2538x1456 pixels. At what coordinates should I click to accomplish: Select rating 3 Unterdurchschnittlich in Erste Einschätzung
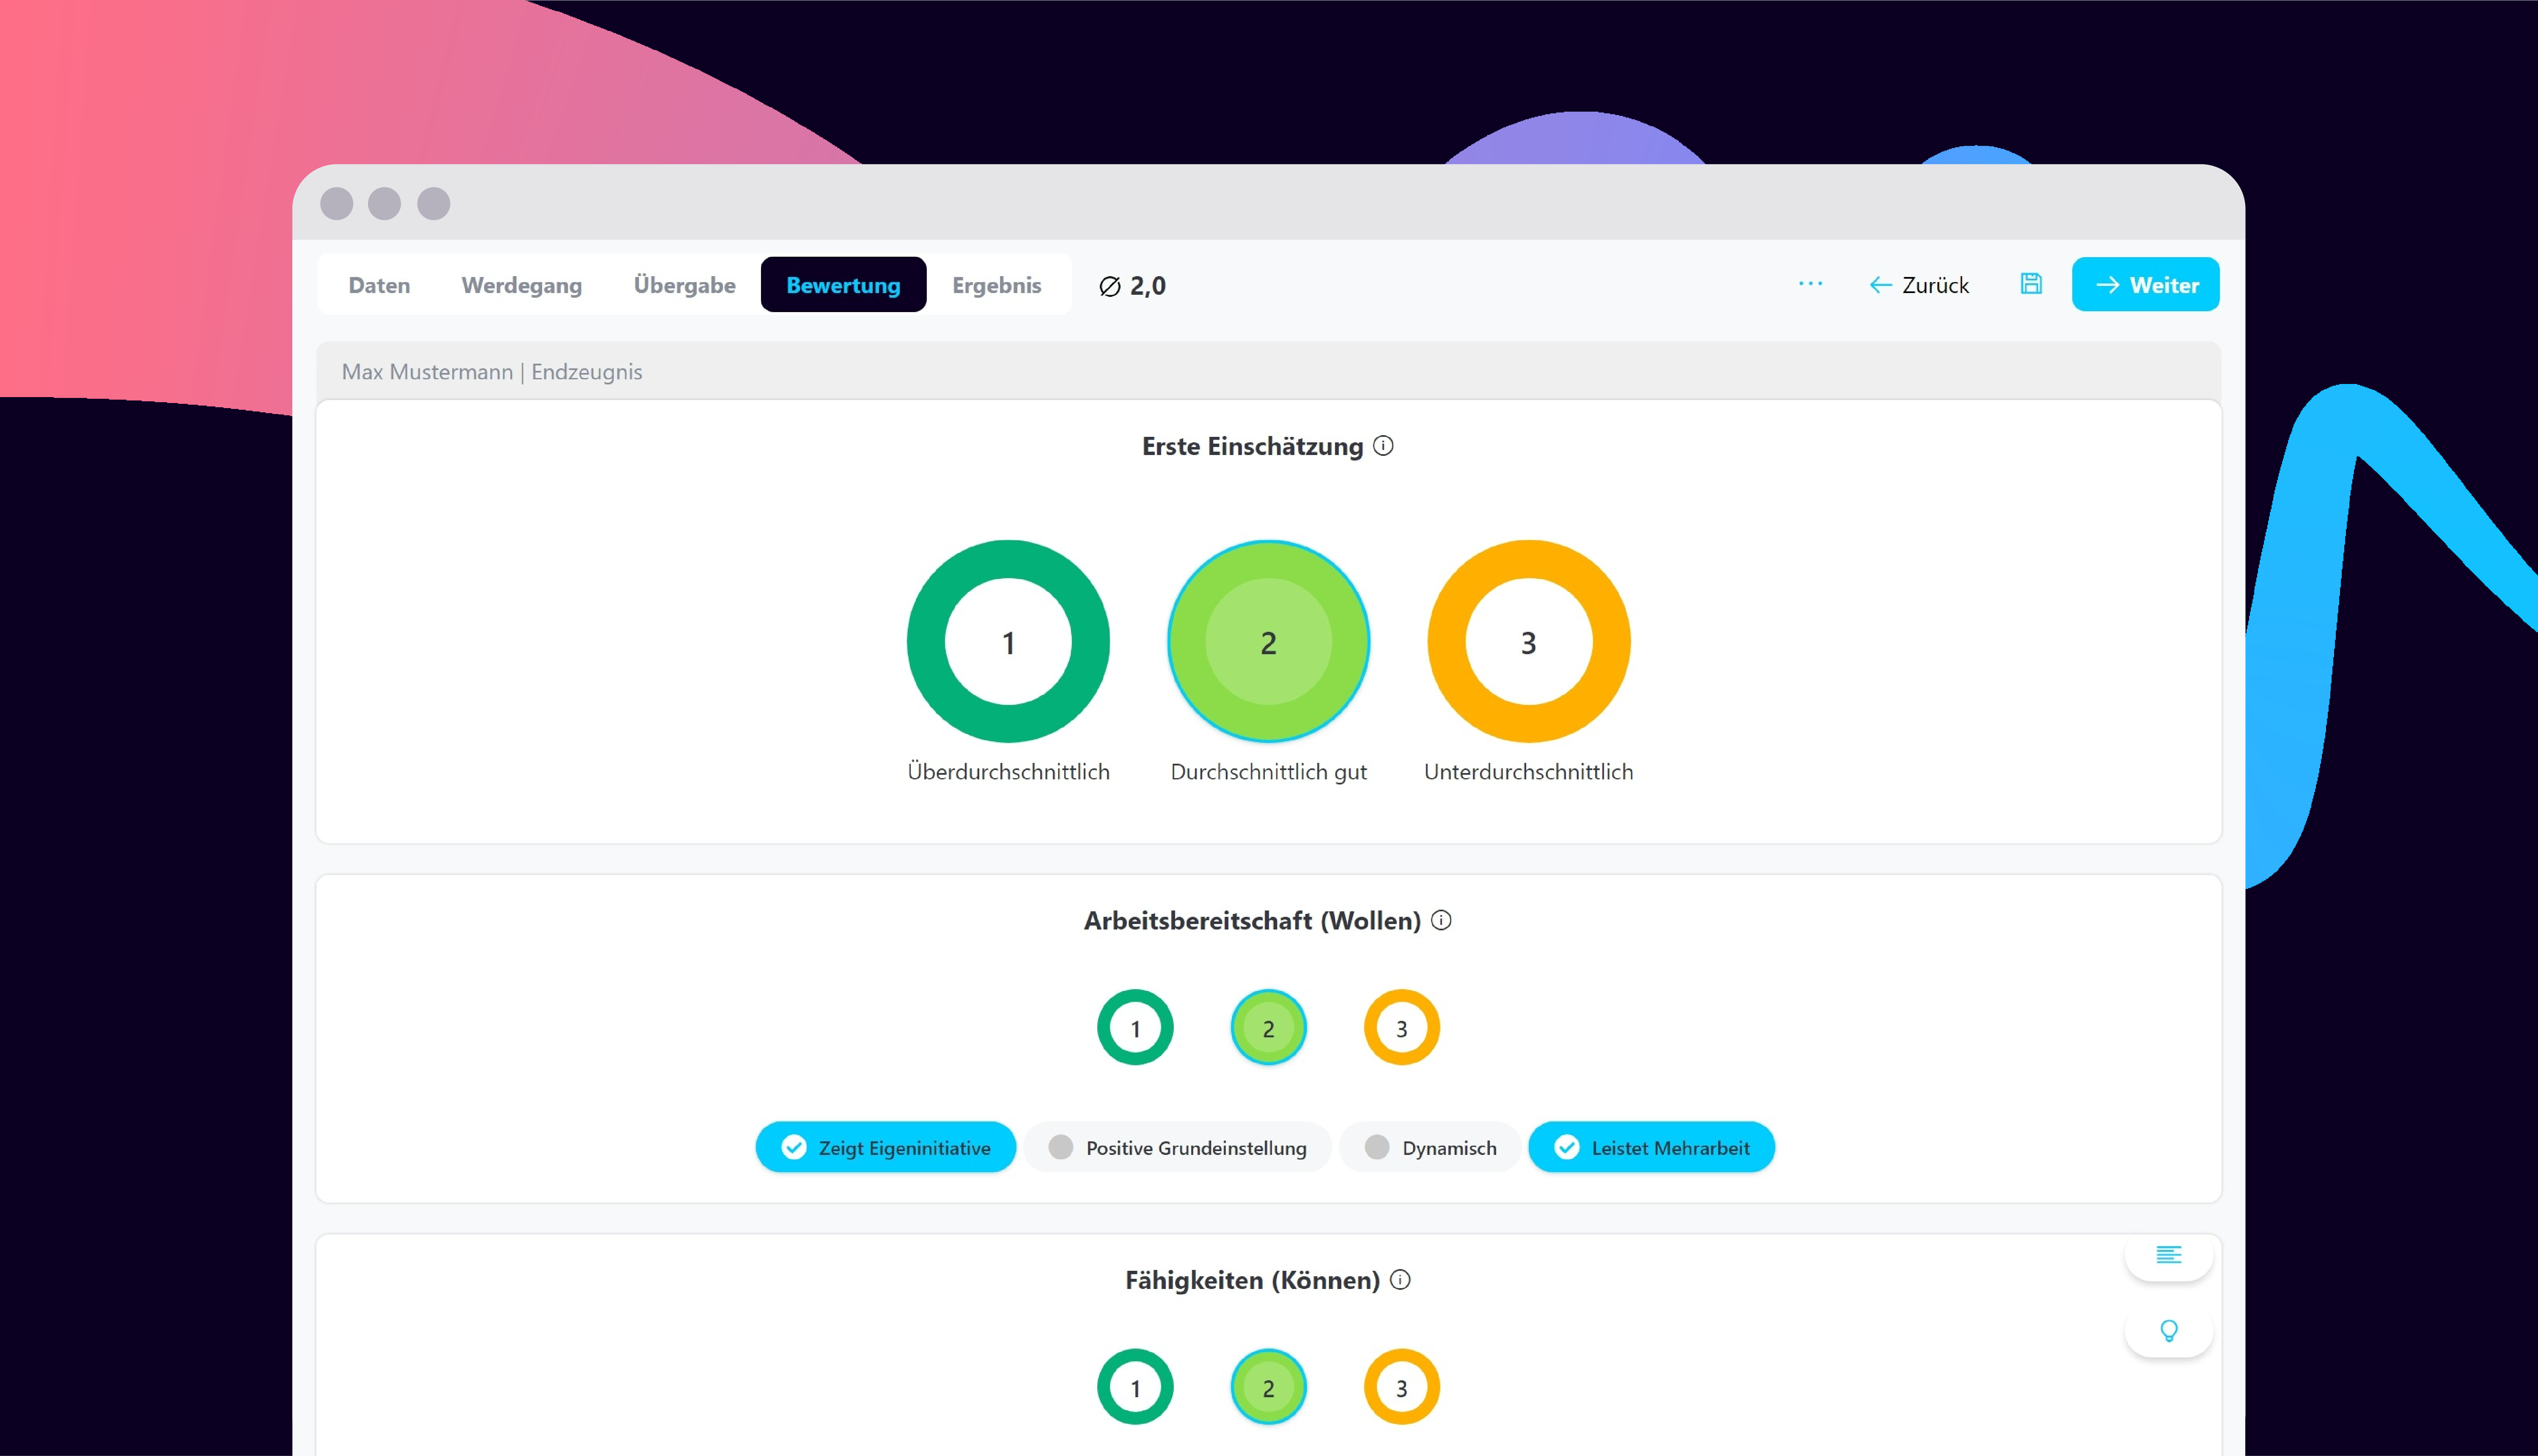[x=1528, y=642]
